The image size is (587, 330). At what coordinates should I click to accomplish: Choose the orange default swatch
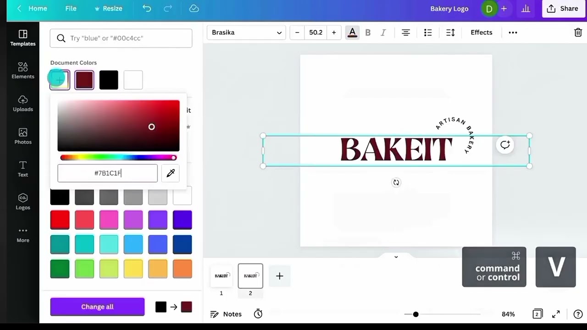(x=182, y=269)
